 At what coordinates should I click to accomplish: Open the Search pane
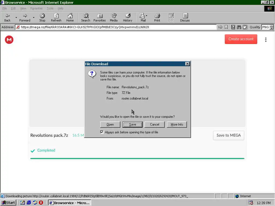tap(86, 17)
